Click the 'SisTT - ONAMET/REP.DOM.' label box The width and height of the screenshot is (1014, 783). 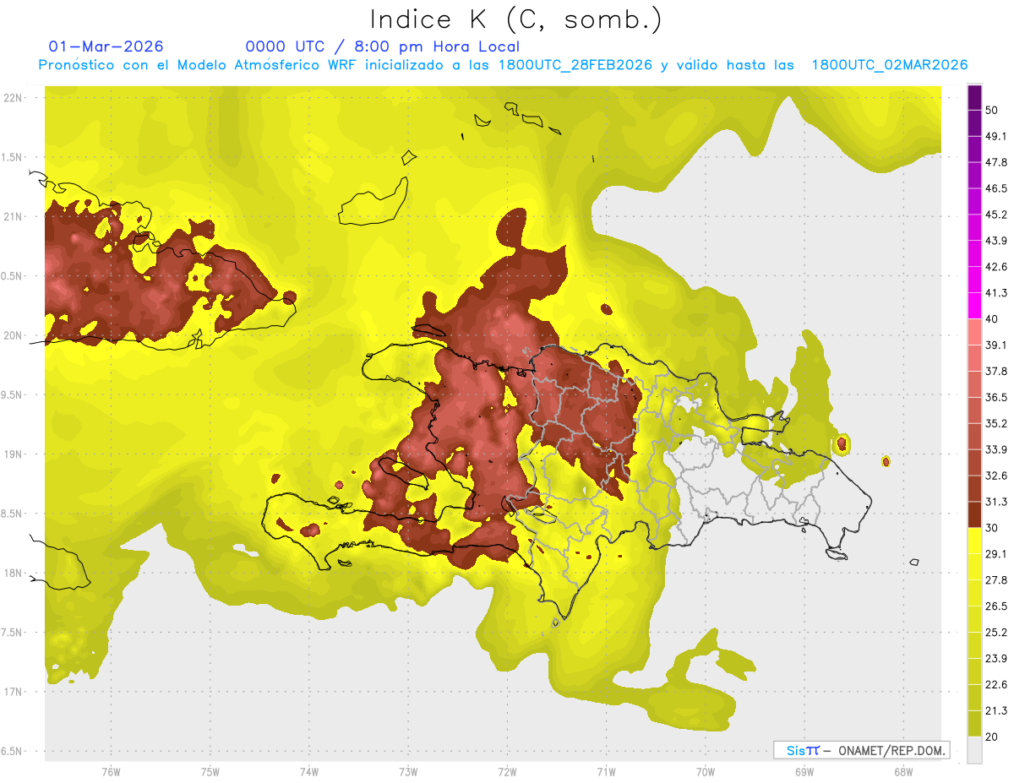click(861, 750)
